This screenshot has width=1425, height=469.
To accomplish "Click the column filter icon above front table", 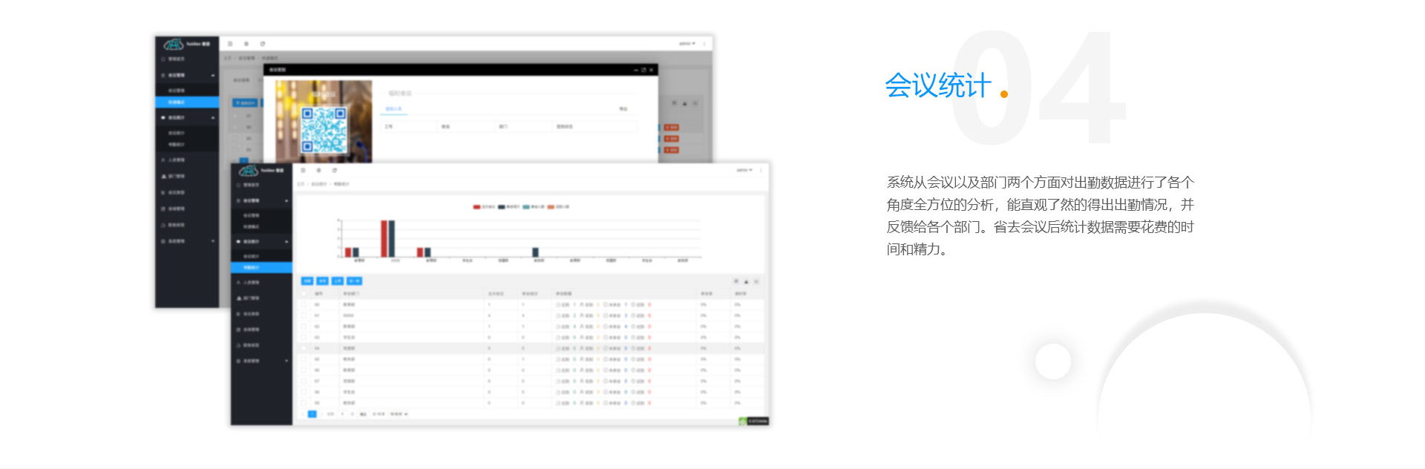I will click(x=737, y=281).
